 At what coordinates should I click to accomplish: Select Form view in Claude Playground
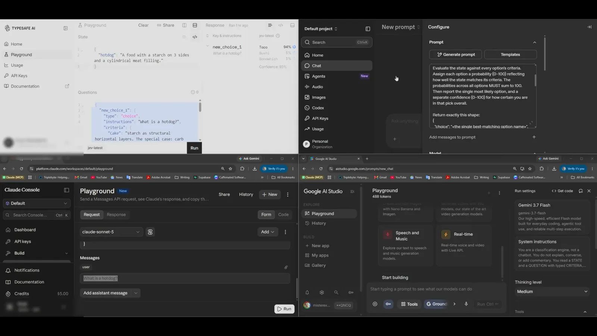(266, 215)
